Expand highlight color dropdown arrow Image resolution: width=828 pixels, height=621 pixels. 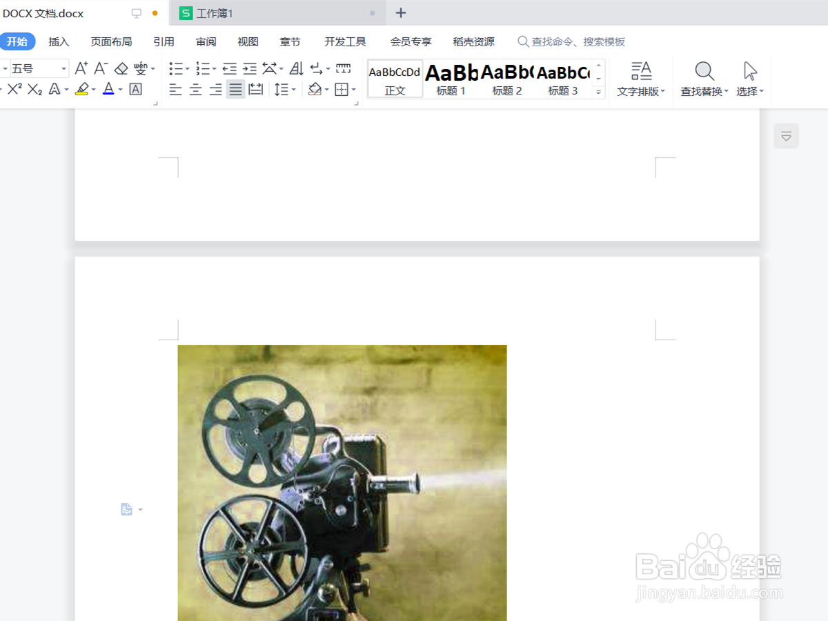point(94,90)
